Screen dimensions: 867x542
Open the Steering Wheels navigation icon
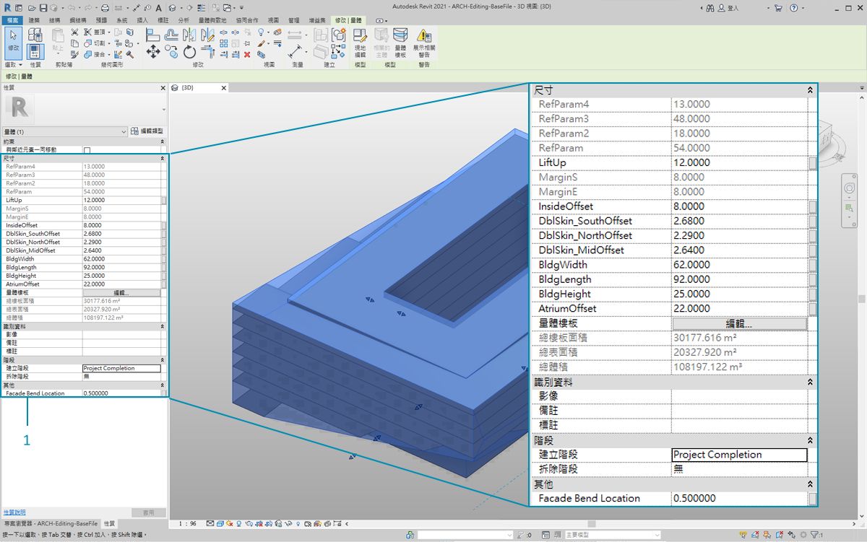coord(850,188)
